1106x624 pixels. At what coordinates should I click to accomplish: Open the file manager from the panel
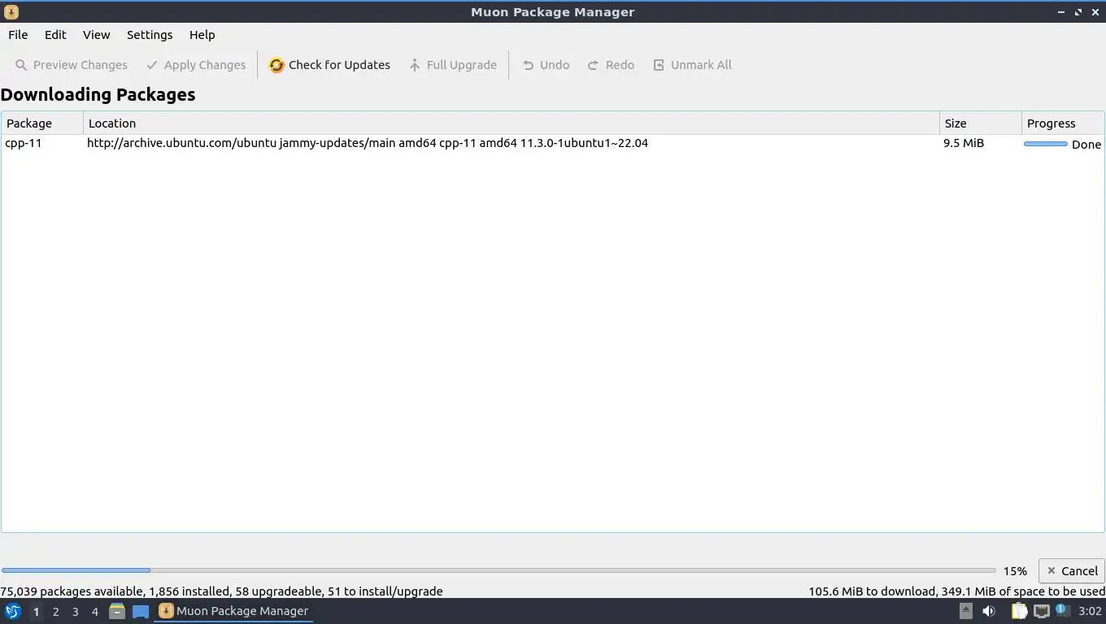click(117, 611)
